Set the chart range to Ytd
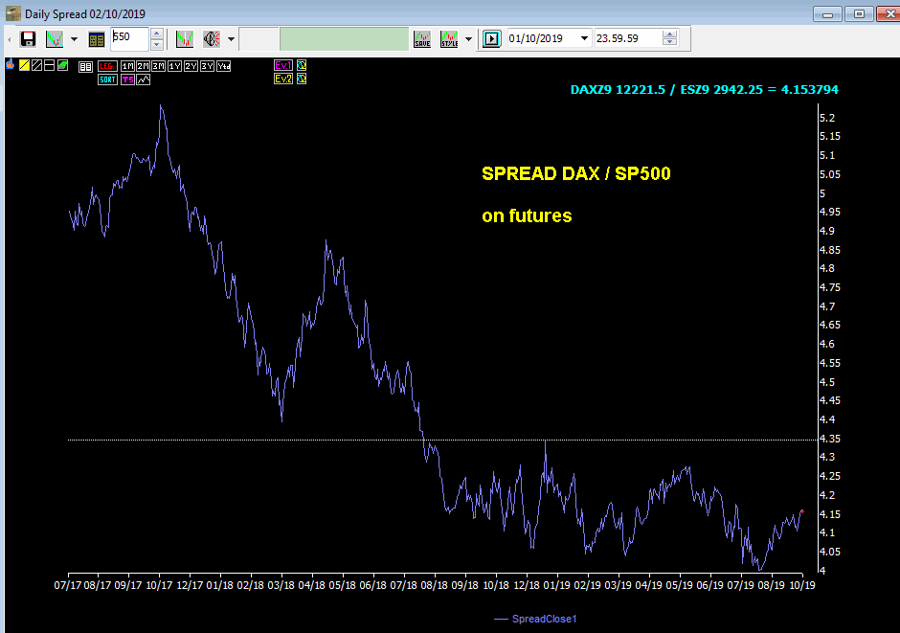Screen dimensions: 900x633 tap(224, 66)
